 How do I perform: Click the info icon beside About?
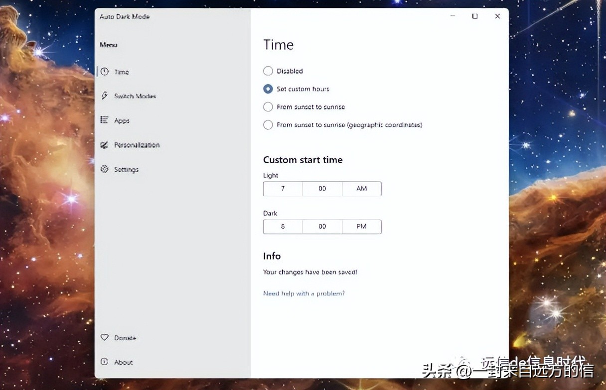pyautogui.click(x=105, y=362)
